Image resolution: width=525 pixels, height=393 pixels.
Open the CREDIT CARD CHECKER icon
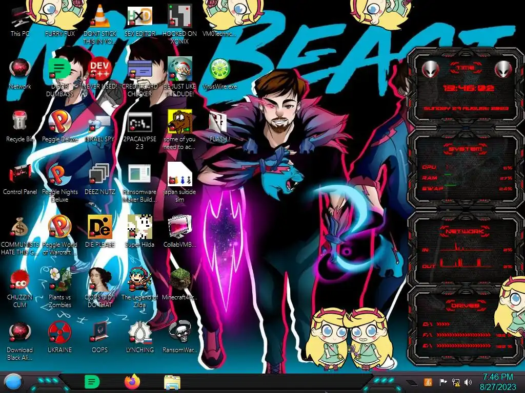click(x=139, y=70)
